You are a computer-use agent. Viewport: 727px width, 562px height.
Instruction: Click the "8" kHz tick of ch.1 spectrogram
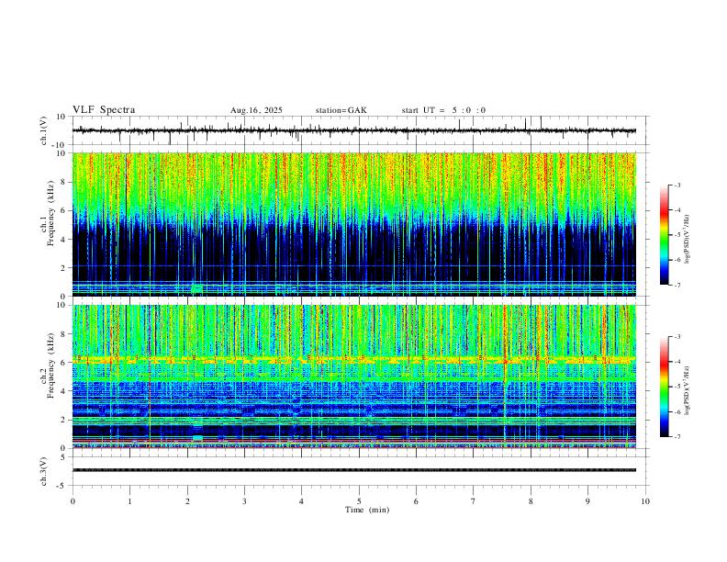63,182
